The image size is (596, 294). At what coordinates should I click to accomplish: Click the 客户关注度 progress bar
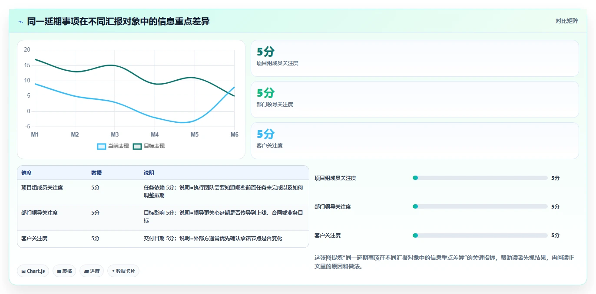coord(480,235)
